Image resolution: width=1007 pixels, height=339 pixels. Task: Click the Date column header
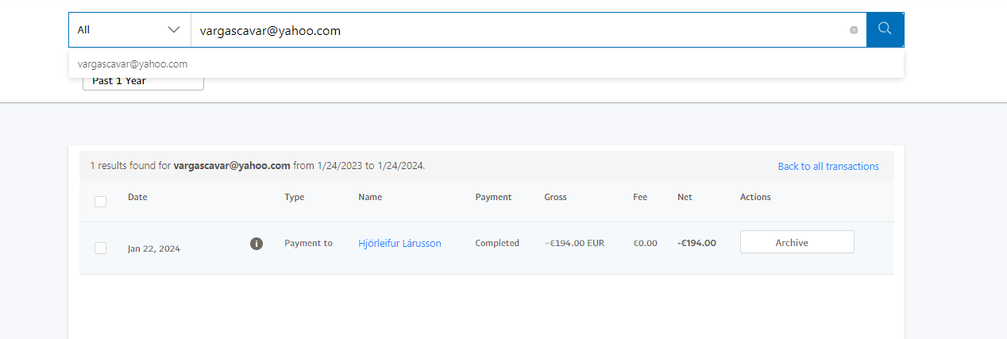137,197
